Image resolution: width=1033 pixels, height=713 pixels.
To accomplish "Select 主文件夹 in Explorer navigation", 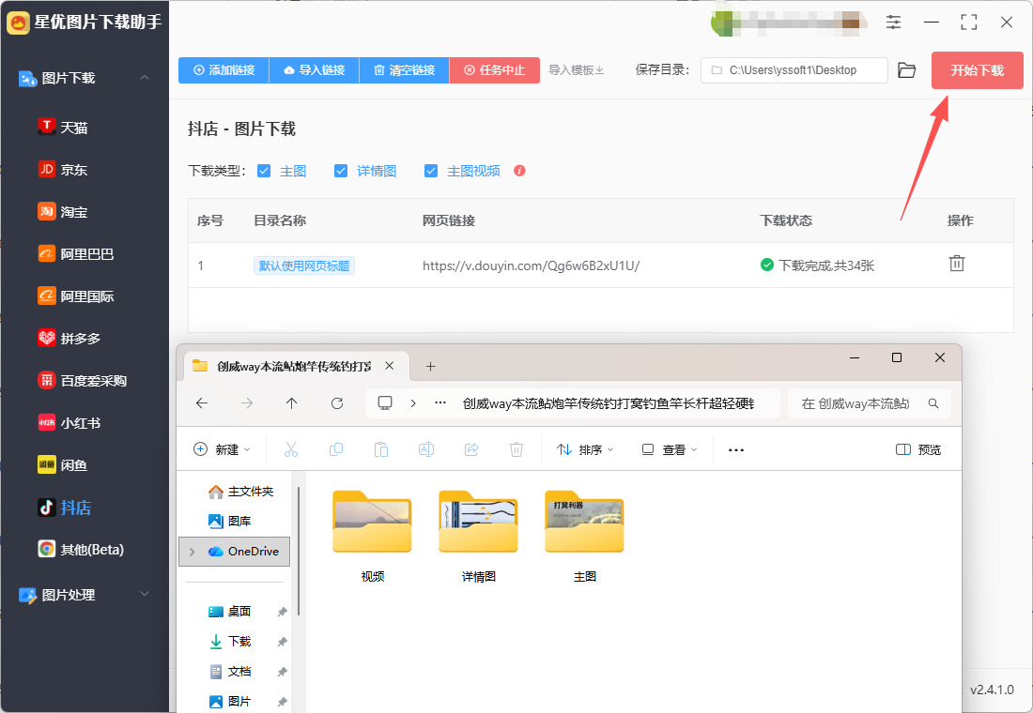I will [239, 492].
